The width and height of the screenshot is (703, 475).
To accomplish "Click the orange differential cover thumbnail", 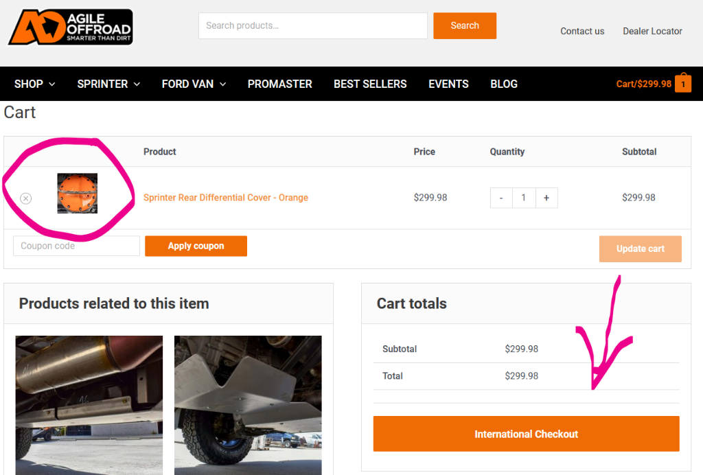I will [x=77, y=194].
